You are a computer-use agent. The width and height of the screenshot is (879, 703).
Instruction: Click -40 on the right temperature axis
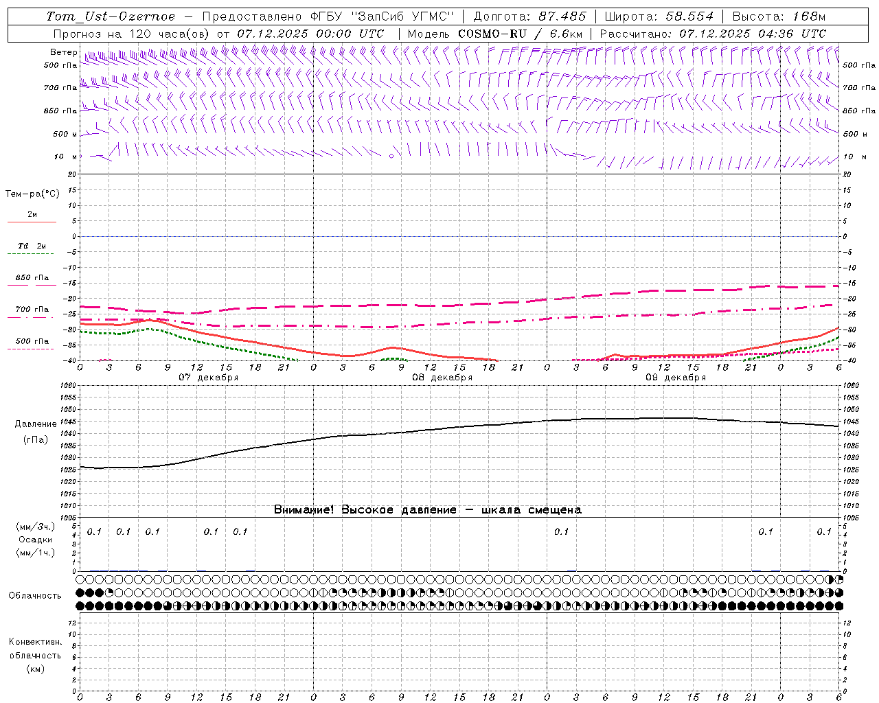coord(849,361)
